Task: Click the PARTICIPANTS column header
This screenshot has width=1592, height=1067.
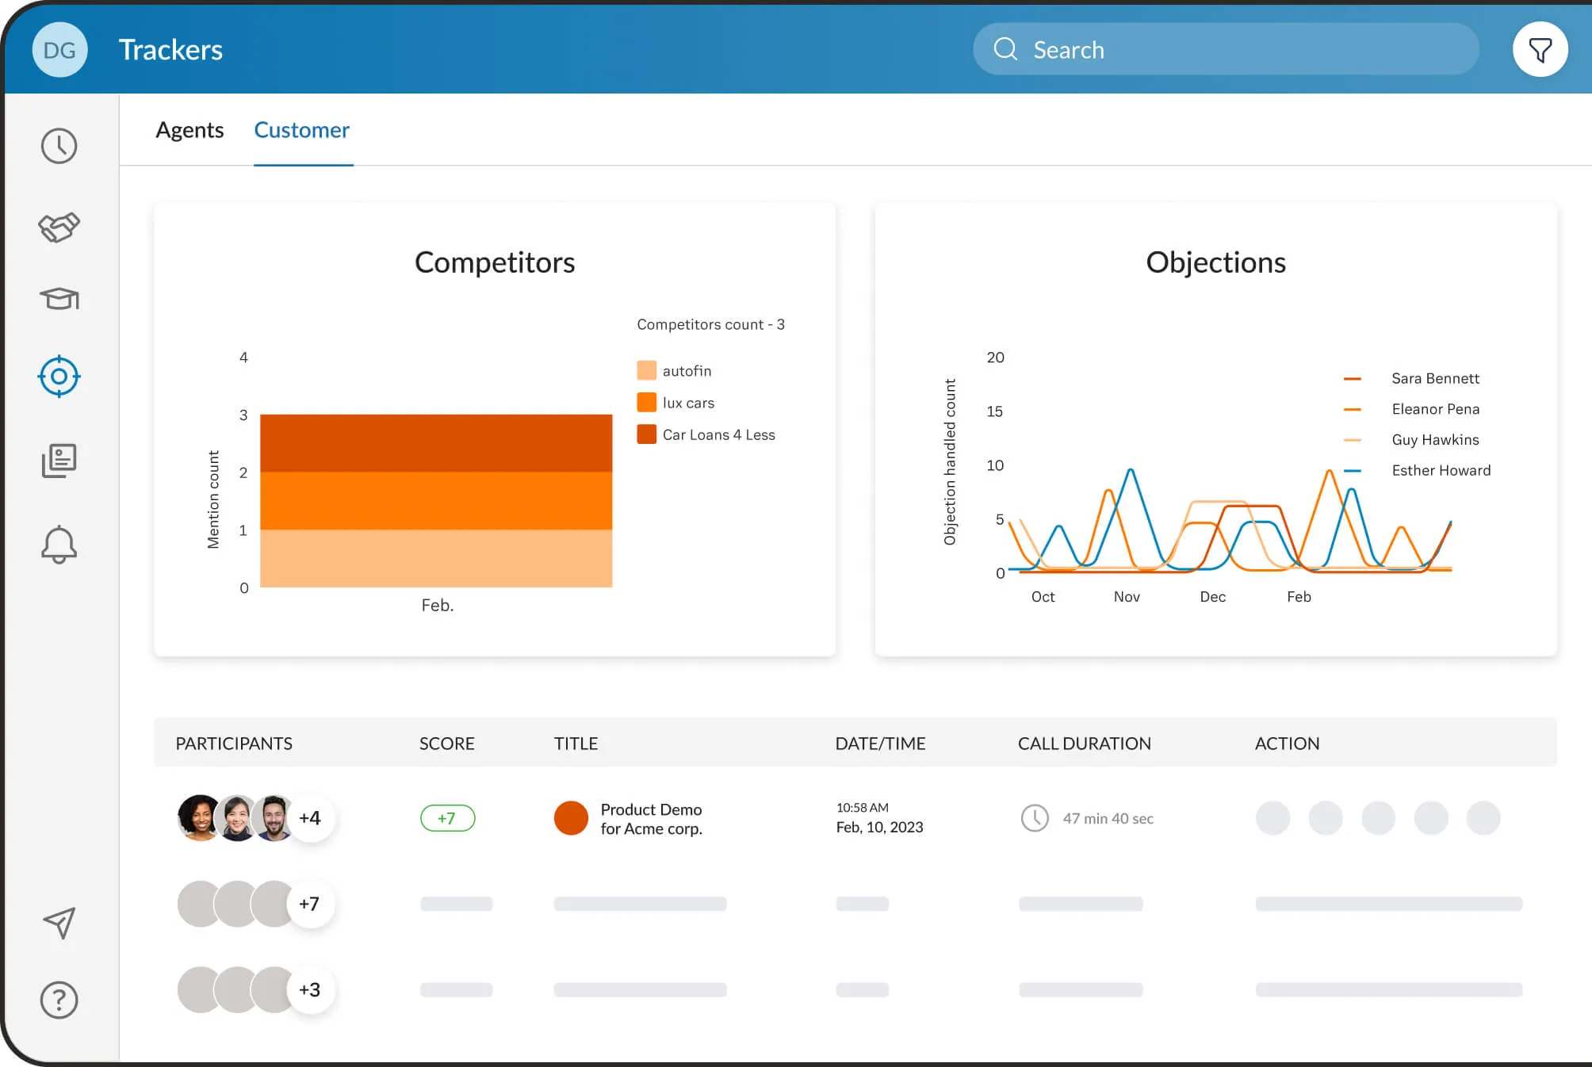Action: coord(234,744)
